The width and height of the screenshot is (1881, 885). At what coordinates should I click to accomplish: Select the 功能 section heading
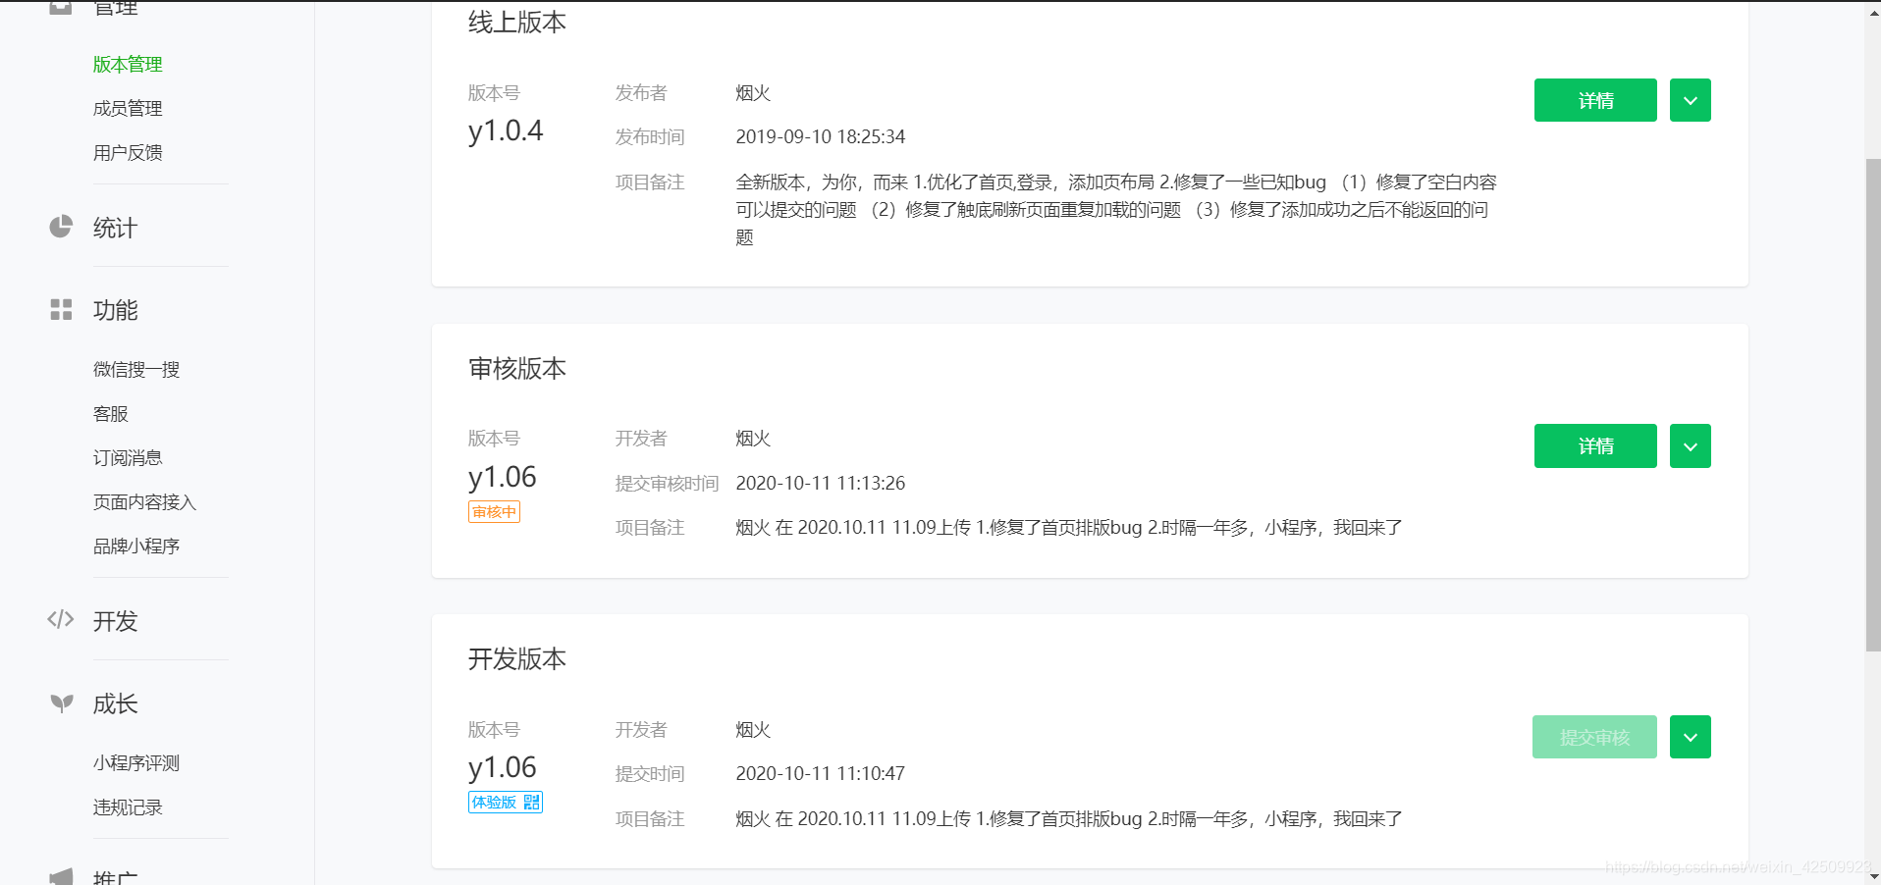pos(115,310)
